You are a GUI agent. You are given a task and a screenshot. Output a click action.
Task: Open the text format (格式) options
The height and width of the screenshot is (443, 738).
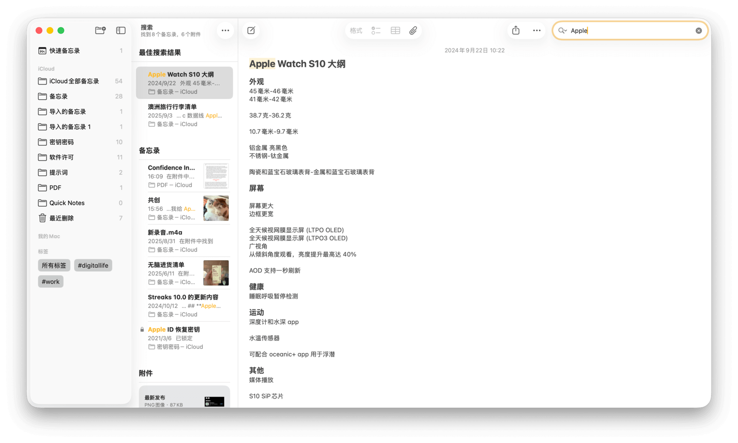tap(356, 30)
